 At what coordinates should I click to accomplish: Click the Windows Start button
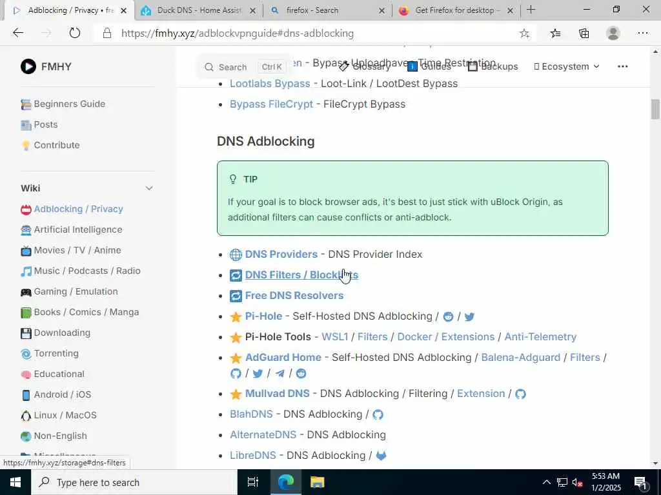15,482
